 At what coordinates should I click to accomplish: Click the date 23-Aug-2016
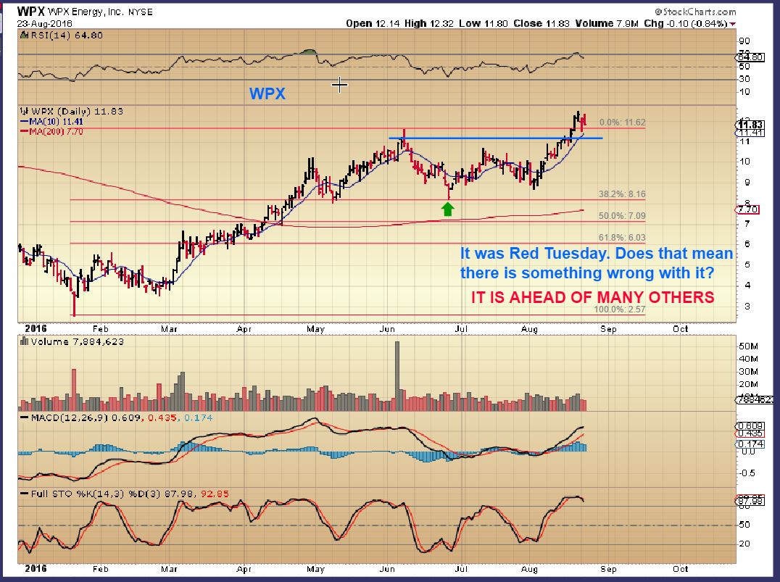point(45,23)
